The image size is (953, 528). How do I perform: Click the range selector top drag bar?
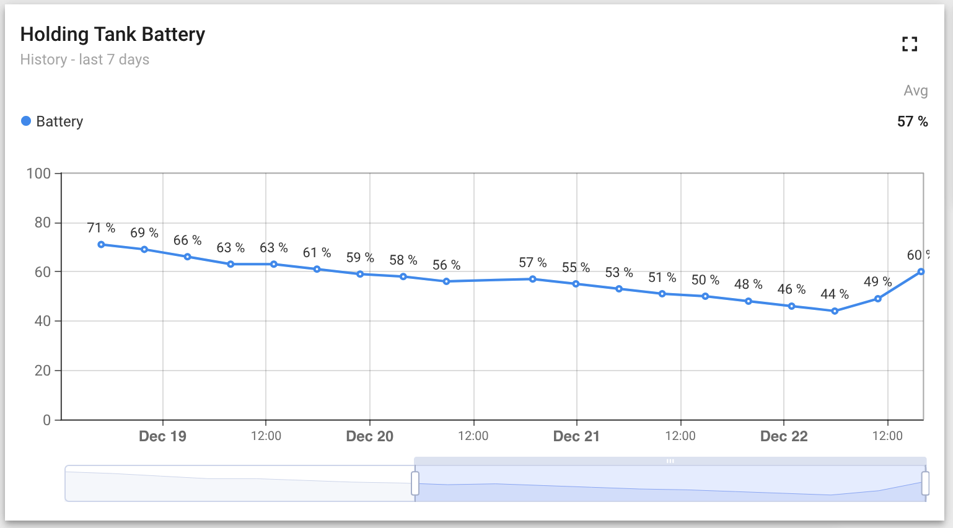pyautogui.click(x=670, y=461)
